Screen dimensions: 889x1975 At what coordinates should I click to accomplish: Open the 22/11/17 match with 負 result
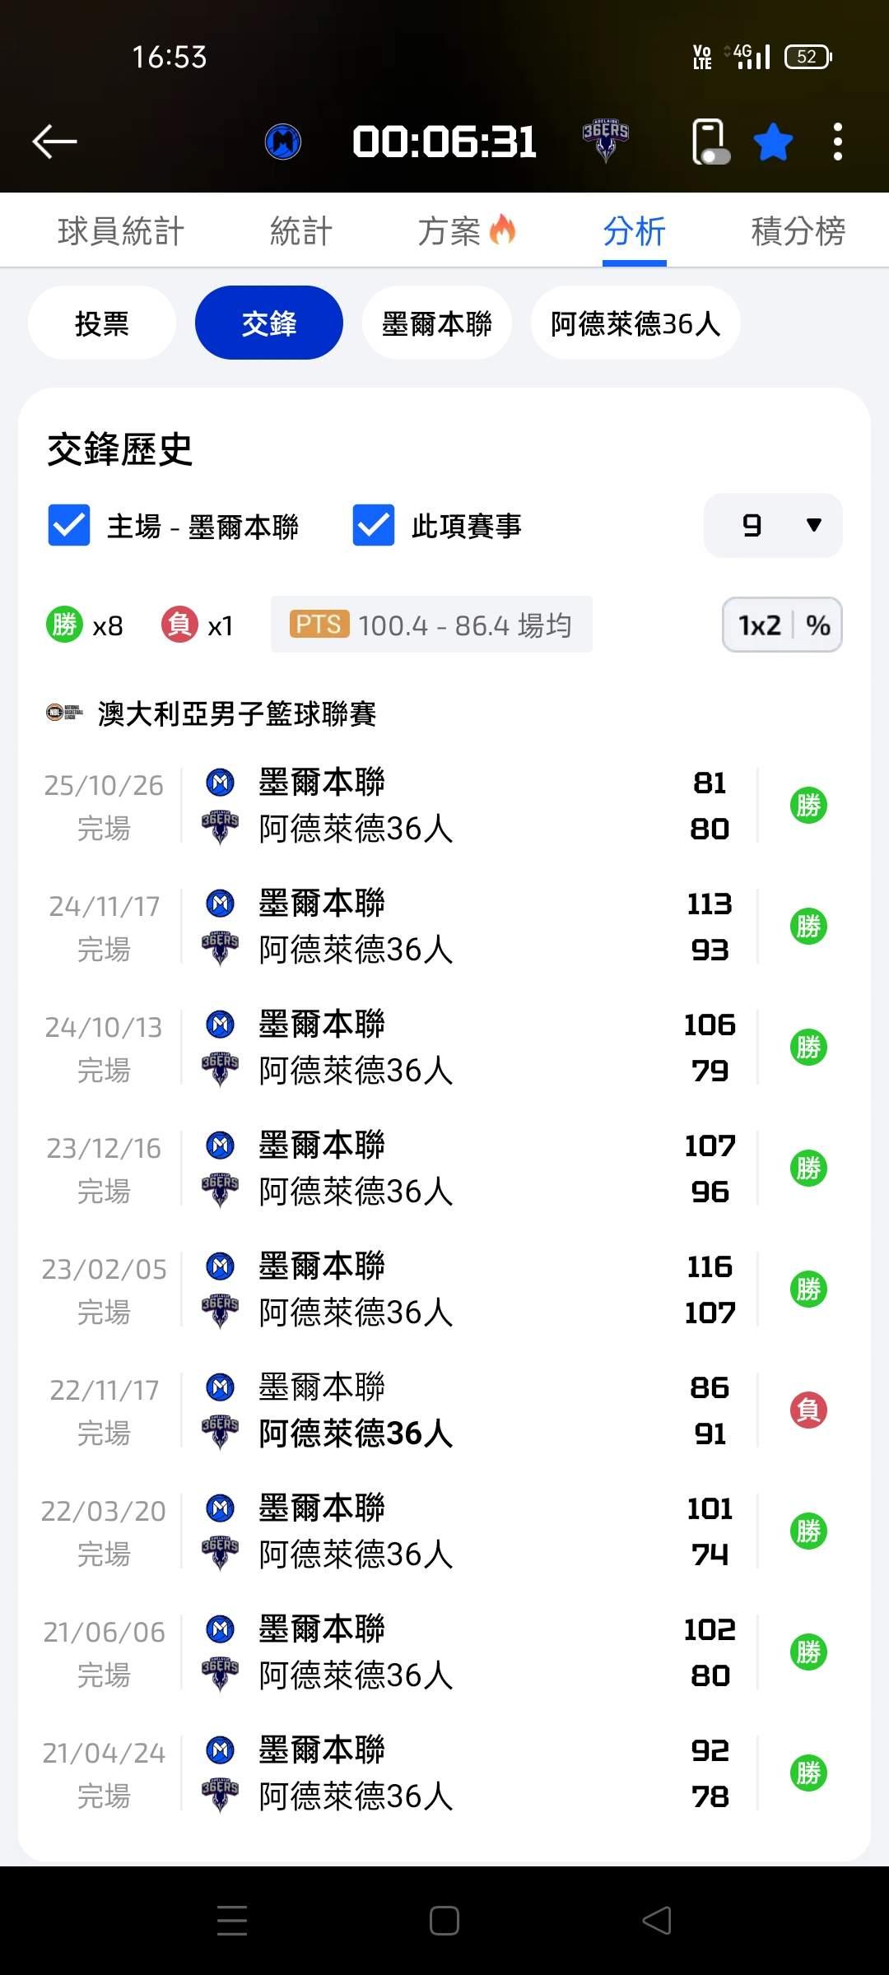pyautogui.click(x=444, y=1410)
